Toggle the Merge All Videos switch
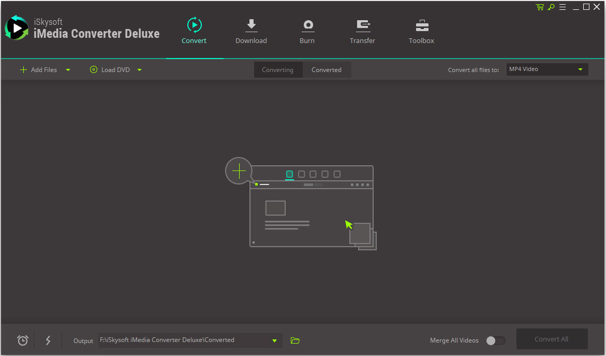606x356 pixels. pyautogui.click(x=495, y=340)
